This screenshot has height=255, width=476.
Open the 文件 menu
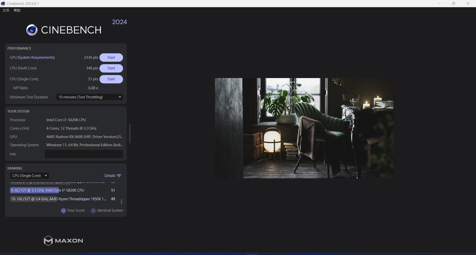pos(6,10)
